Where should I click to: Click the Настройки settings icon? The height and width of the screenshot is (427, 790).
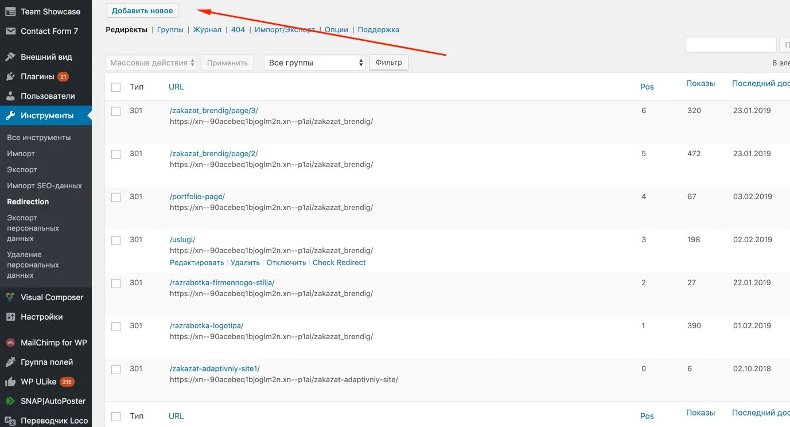[10, 317]
